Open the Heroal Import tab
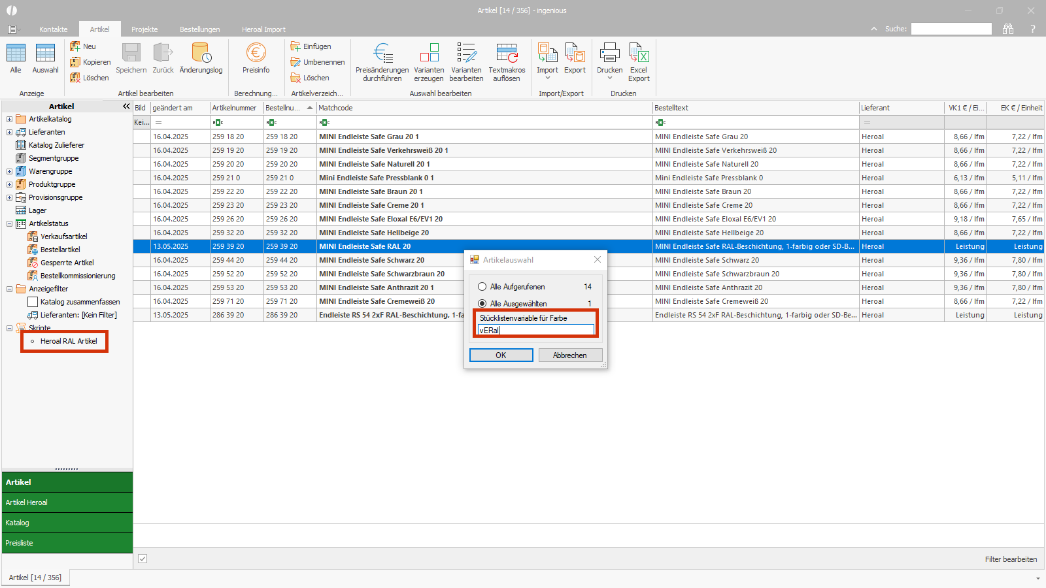Image resolution: width=1046 pixels, height=588 pixels. click(263, 29)
